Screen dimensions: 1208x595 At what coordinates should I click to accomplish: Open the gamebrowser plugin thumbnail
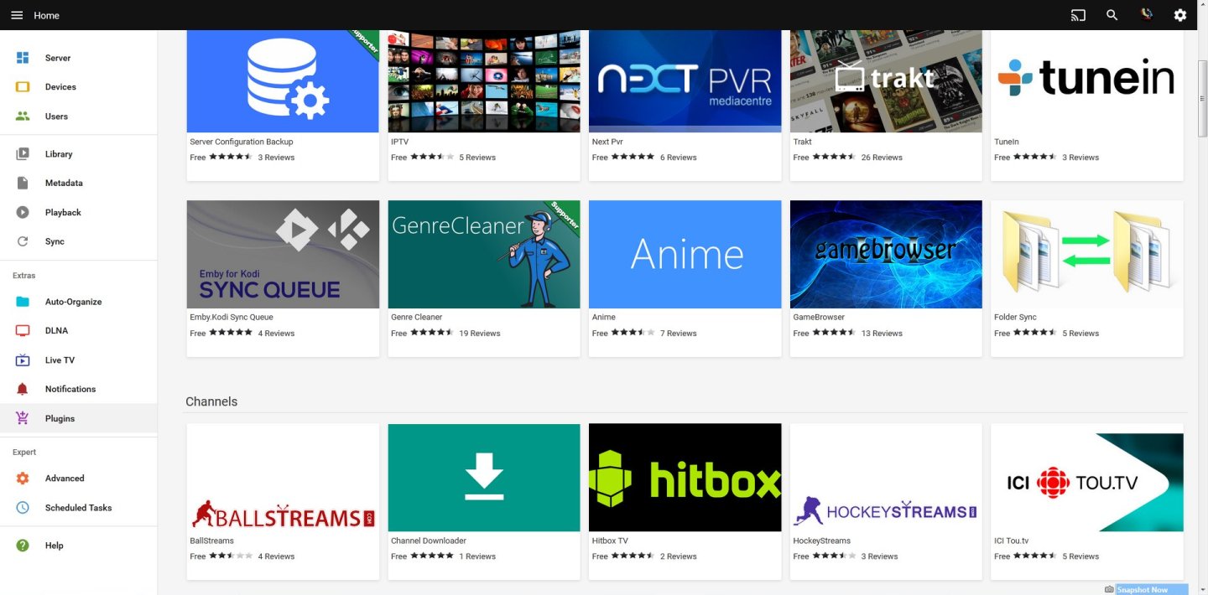coord(886,254)
